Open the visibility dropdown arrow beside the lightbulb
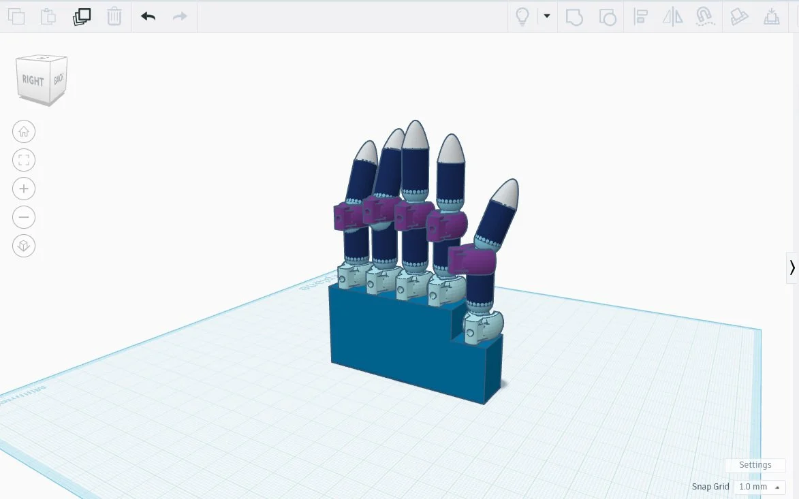This screenshot has height=499, width=799. pyautogui.click(x=547, y=16)
